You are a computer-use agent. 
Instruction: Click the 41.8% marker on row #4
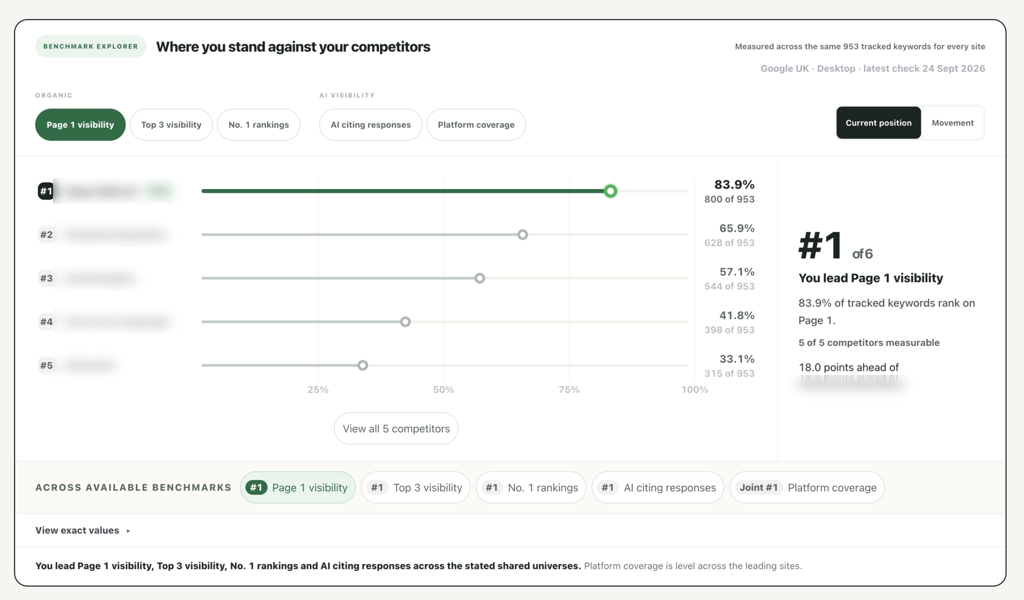point(405,321)
